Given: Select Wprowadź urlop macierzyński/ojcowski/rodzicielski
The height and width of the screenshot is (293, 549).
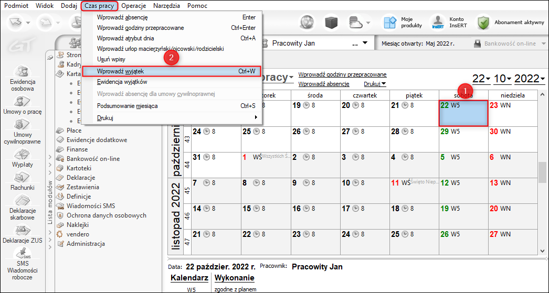Looking at the screenshot, I should coord(172,49).
